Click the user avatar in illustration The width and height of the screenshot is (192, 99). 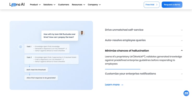[x=82, y=33]
